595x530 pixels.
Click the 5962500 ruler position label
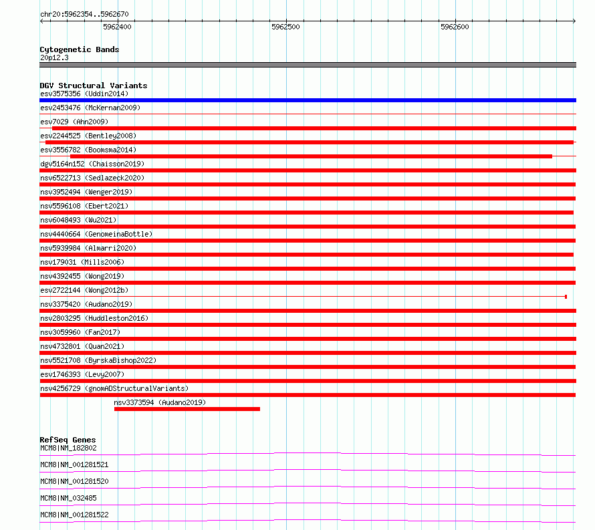(285, 27)
